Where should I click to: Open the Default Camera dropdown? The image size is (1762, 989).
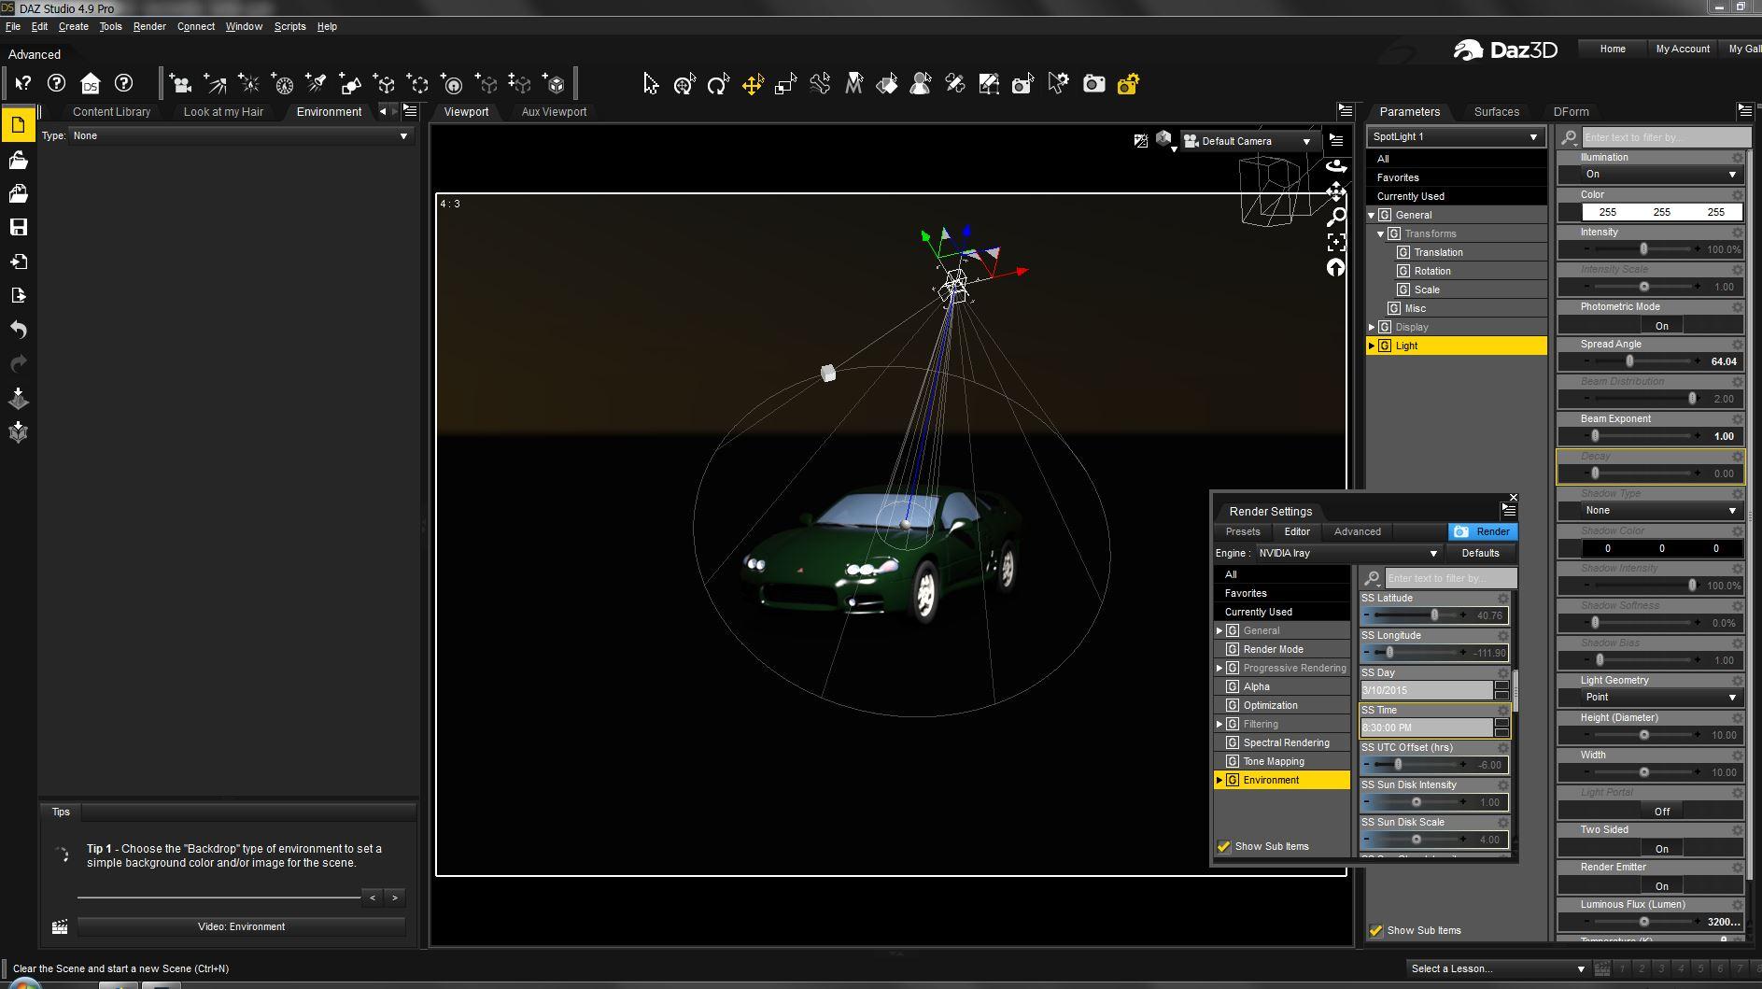tap(1247, 141)
